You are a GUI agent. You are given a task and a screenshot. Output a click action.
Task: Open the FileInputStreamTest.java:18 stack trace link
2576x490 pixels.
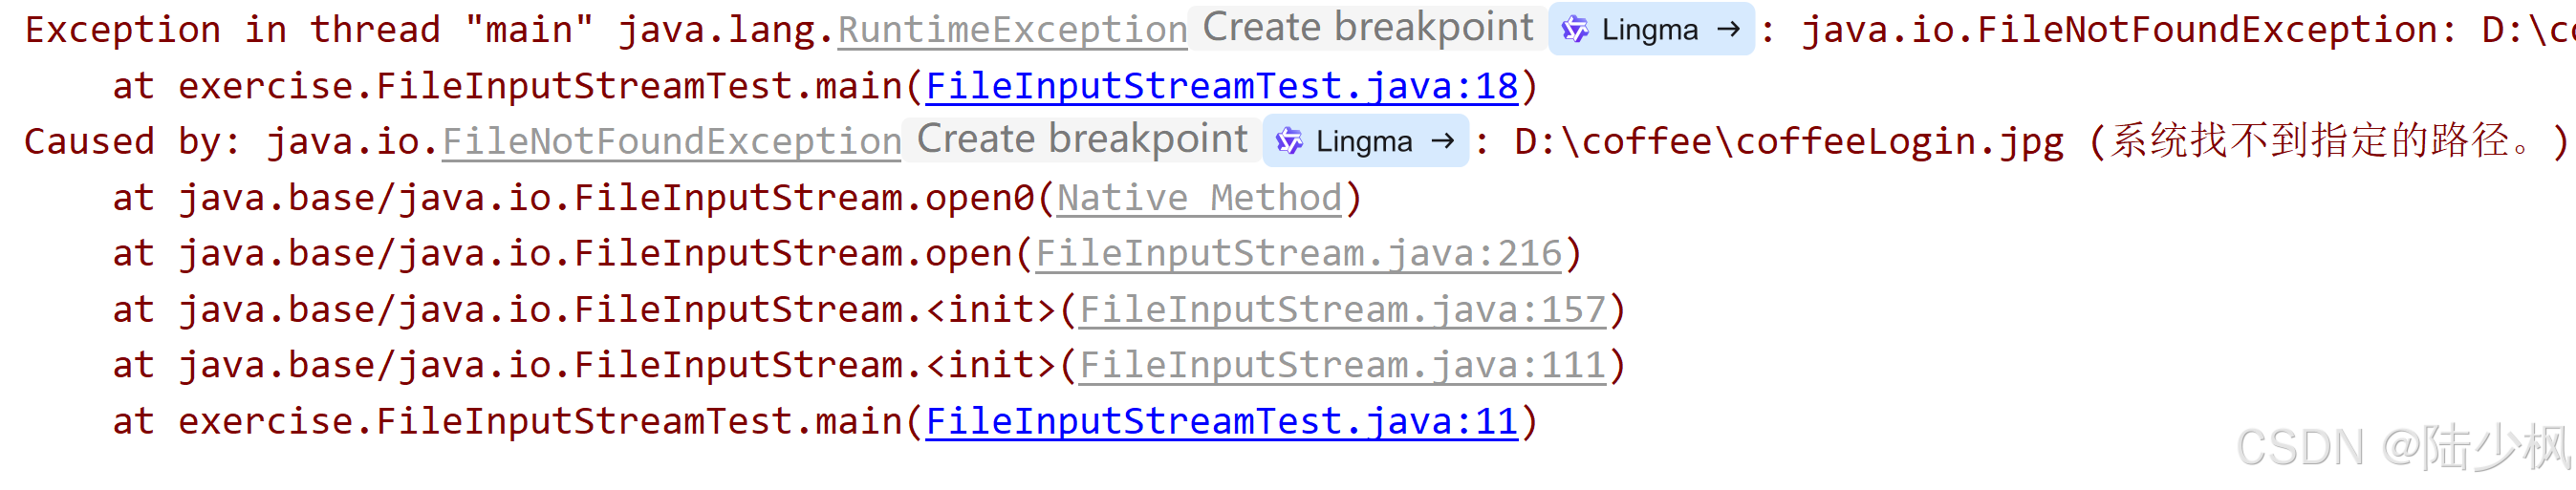click(1222, 87)
